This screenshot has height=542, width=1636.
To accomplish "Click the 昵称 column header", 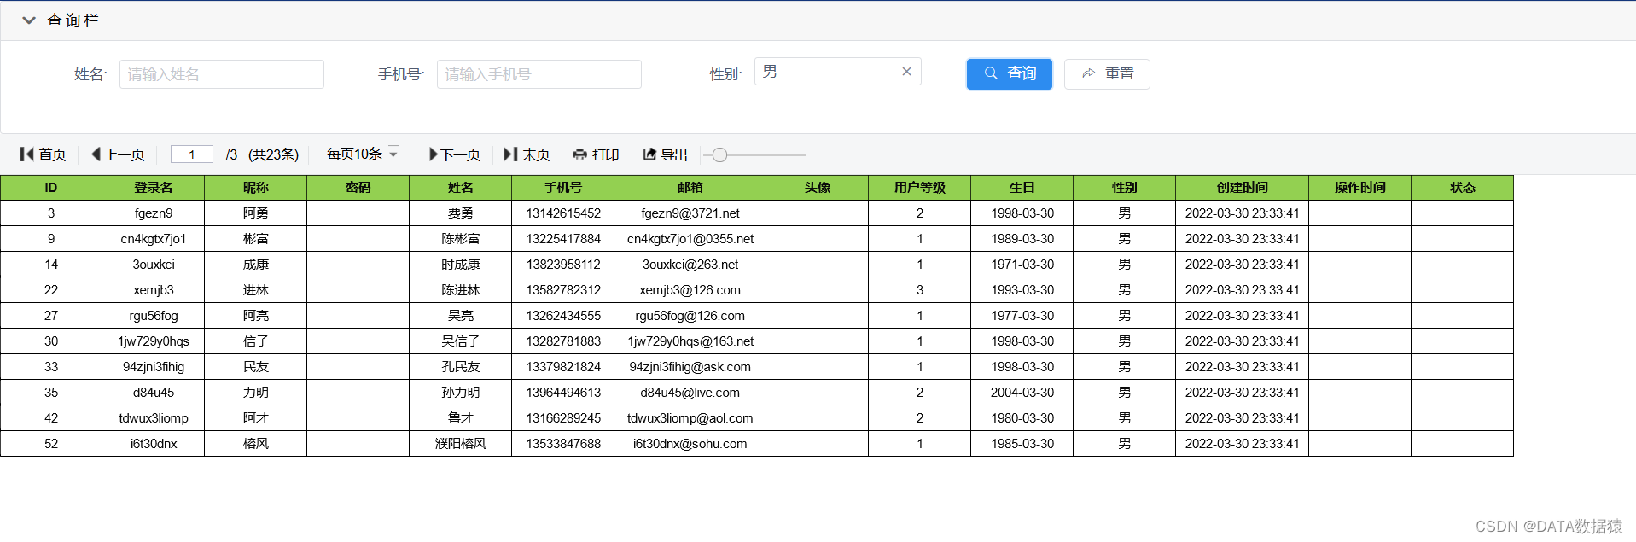I will coord(256,188).
